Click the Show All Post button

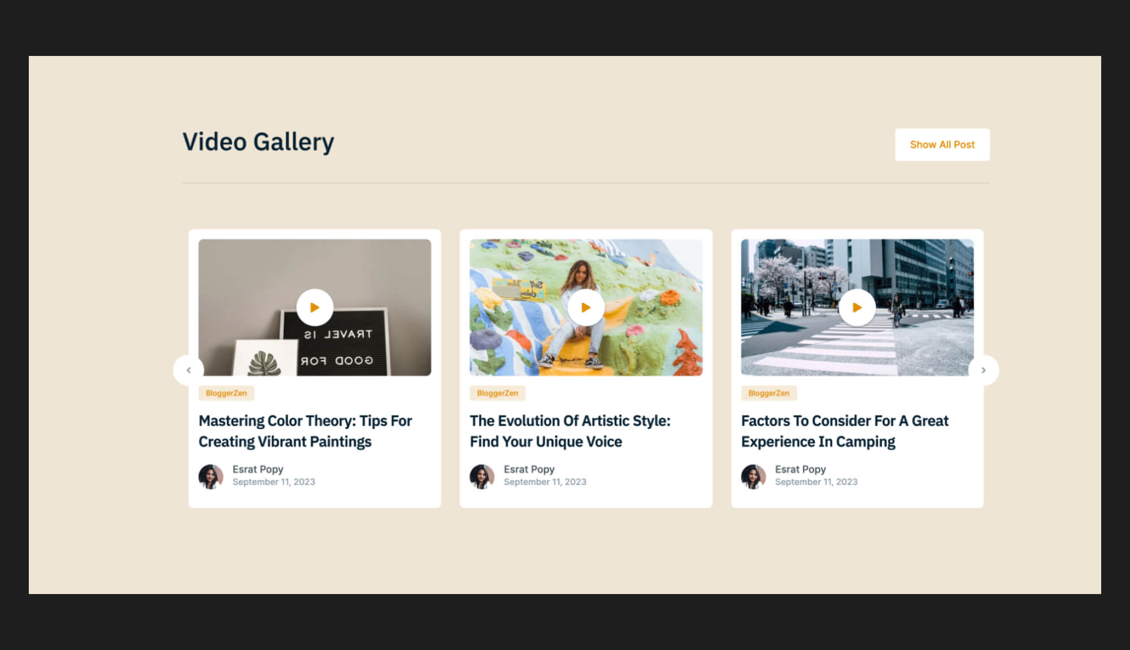point(942,144)
